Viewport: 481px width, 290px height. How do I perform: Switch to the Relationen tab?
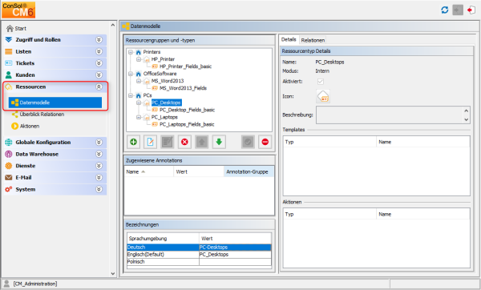[313, 40]
